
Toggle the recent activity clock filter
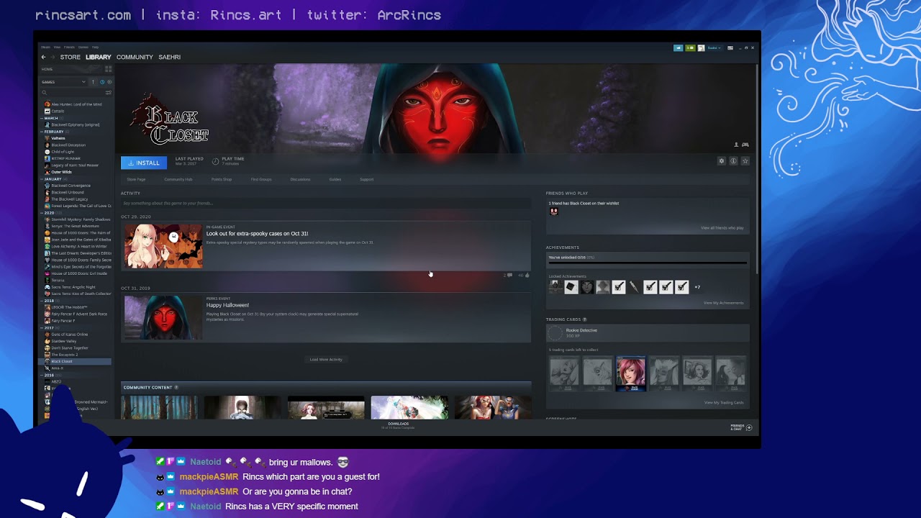[x=101, y=82]
